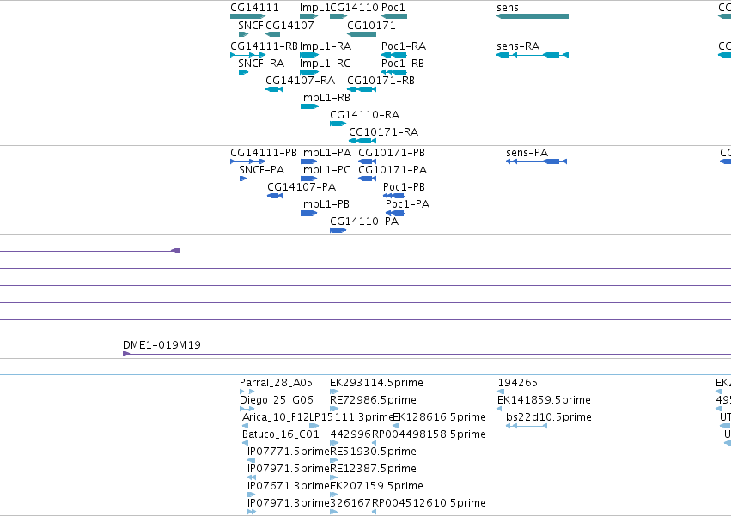Select the 326167 EST label
Image resolution: width=731 pixels, height=516 pixels.
350,503
